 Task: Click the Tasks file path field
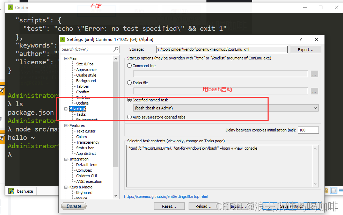click(220, 91)
